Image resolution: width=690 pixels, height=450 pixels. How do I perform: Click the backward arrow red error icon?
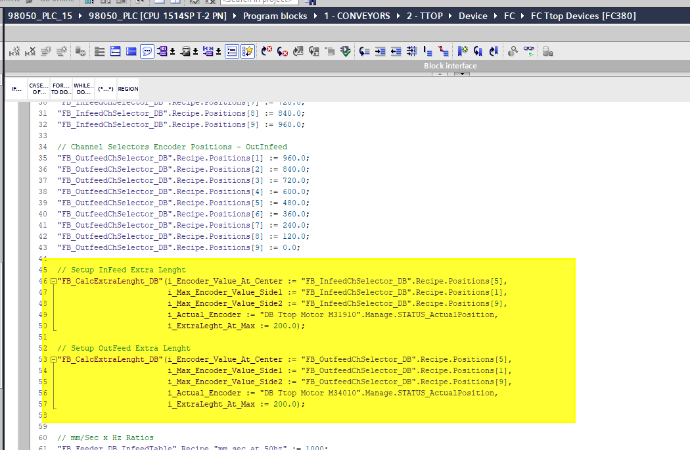pos(283,51)
